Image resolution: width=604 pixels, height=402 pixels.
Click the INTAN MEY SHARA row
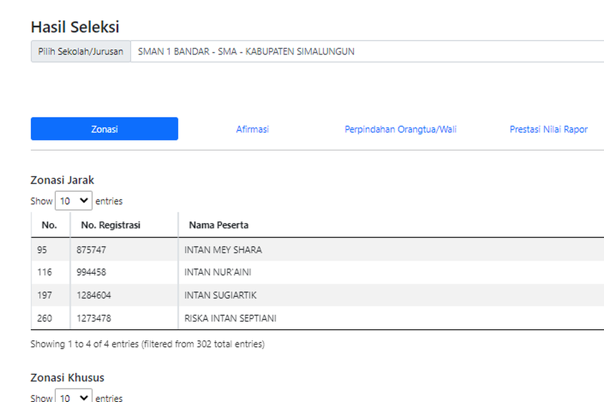coord(223,250)
